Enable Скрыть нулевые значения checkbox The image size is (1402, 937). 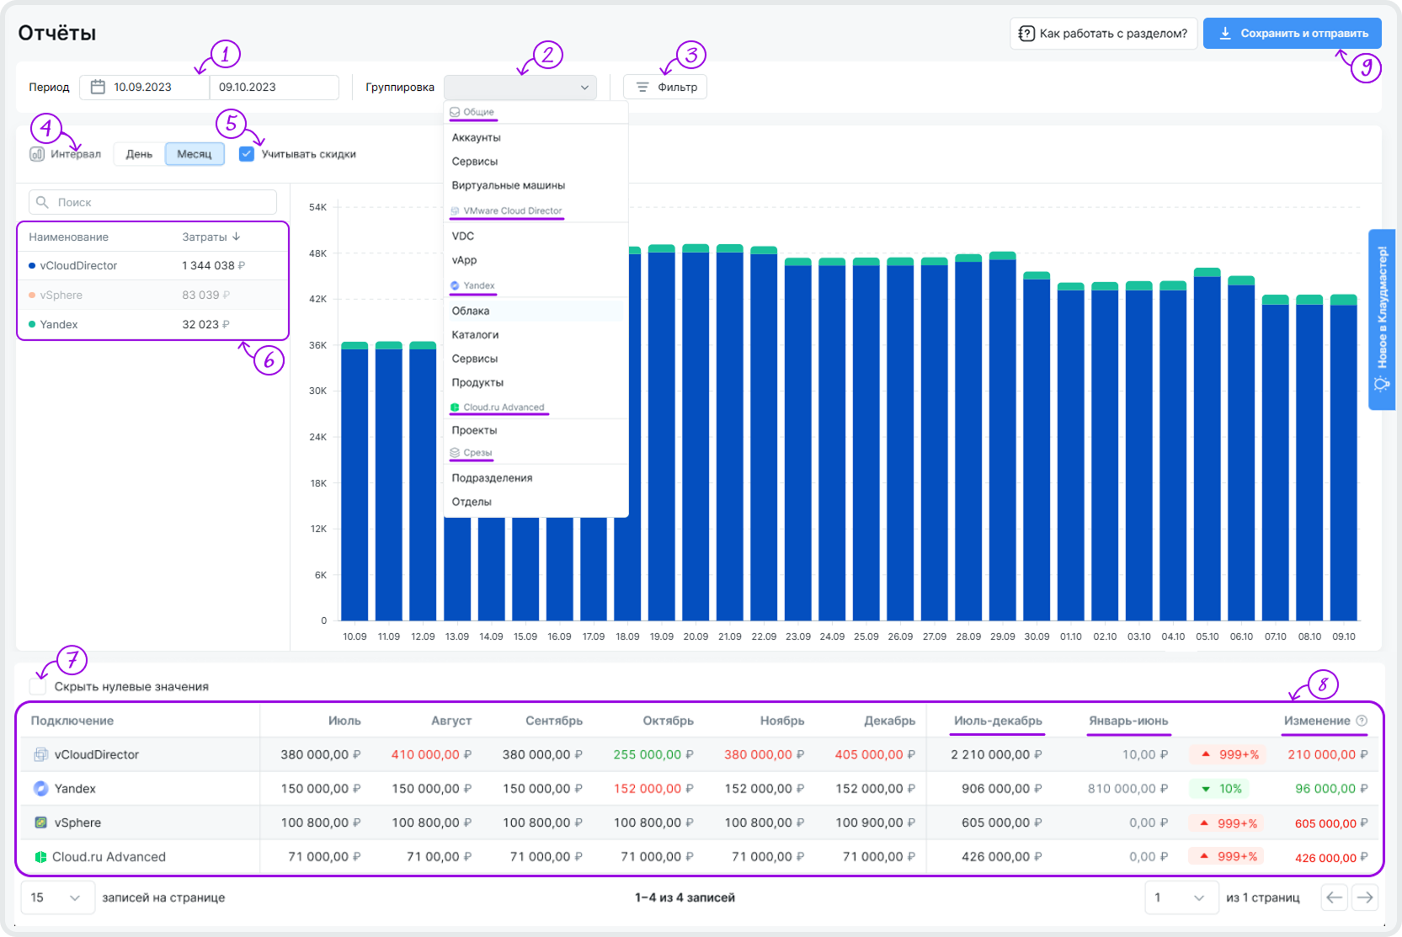click(x=39, y=687)
